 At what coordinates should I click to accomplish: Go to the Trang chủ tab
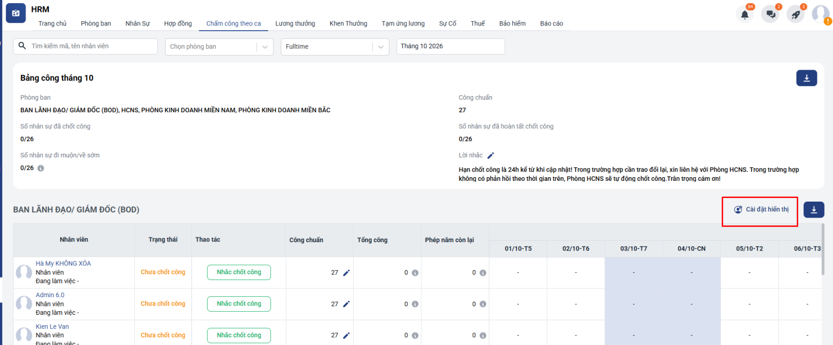(53, 23)
